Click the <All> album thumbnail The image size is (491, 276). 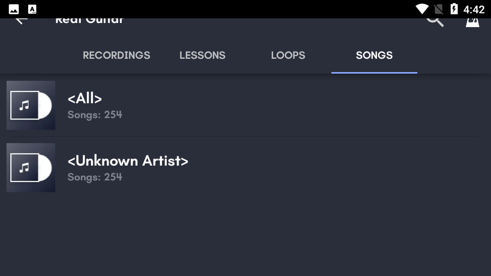coord(31,105)
